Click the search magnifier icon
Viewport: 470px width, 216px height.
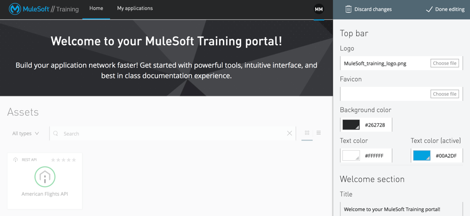[x=56, y=134]
